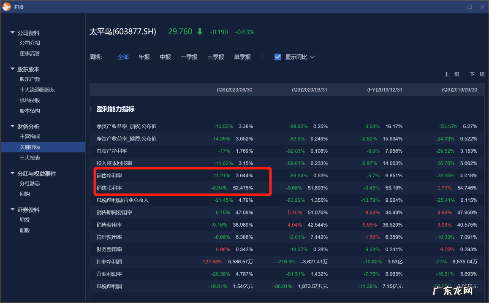Image resolution: width=489 pixels, height=303 pixels.
Task: Collapse the 财务分析 section
Action: 13,127
